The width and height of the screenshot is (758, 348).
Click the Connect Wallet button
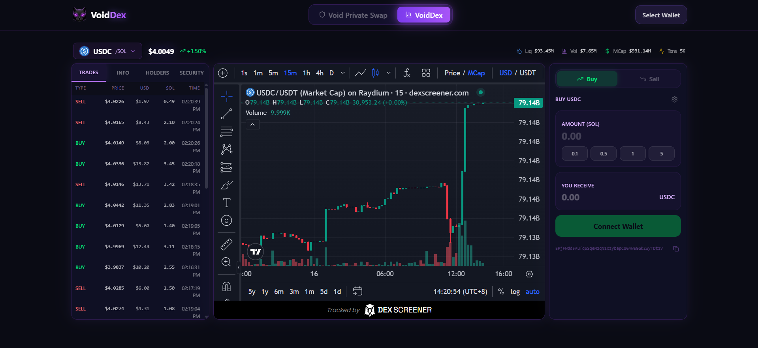(618, 226)
